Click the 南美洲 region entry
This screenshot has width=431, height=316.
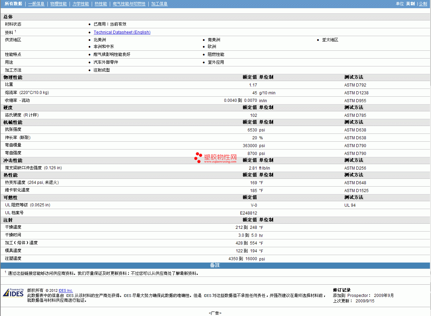[x=214, y=40]
